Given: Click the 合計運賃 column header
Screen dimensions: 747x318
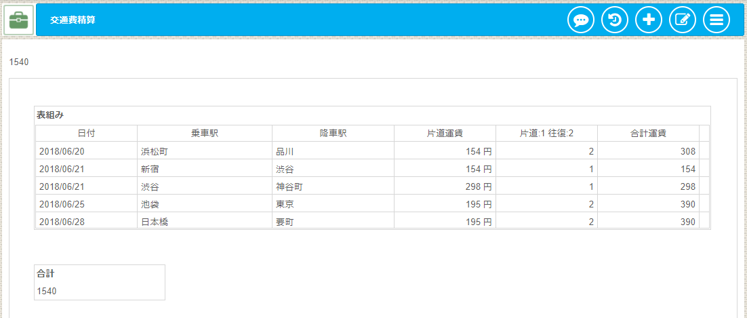Looking at the screenshot, I should 648,134.
